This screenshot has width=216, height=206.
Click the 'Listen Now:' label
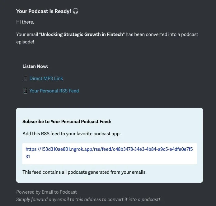(x=35, y=66)
